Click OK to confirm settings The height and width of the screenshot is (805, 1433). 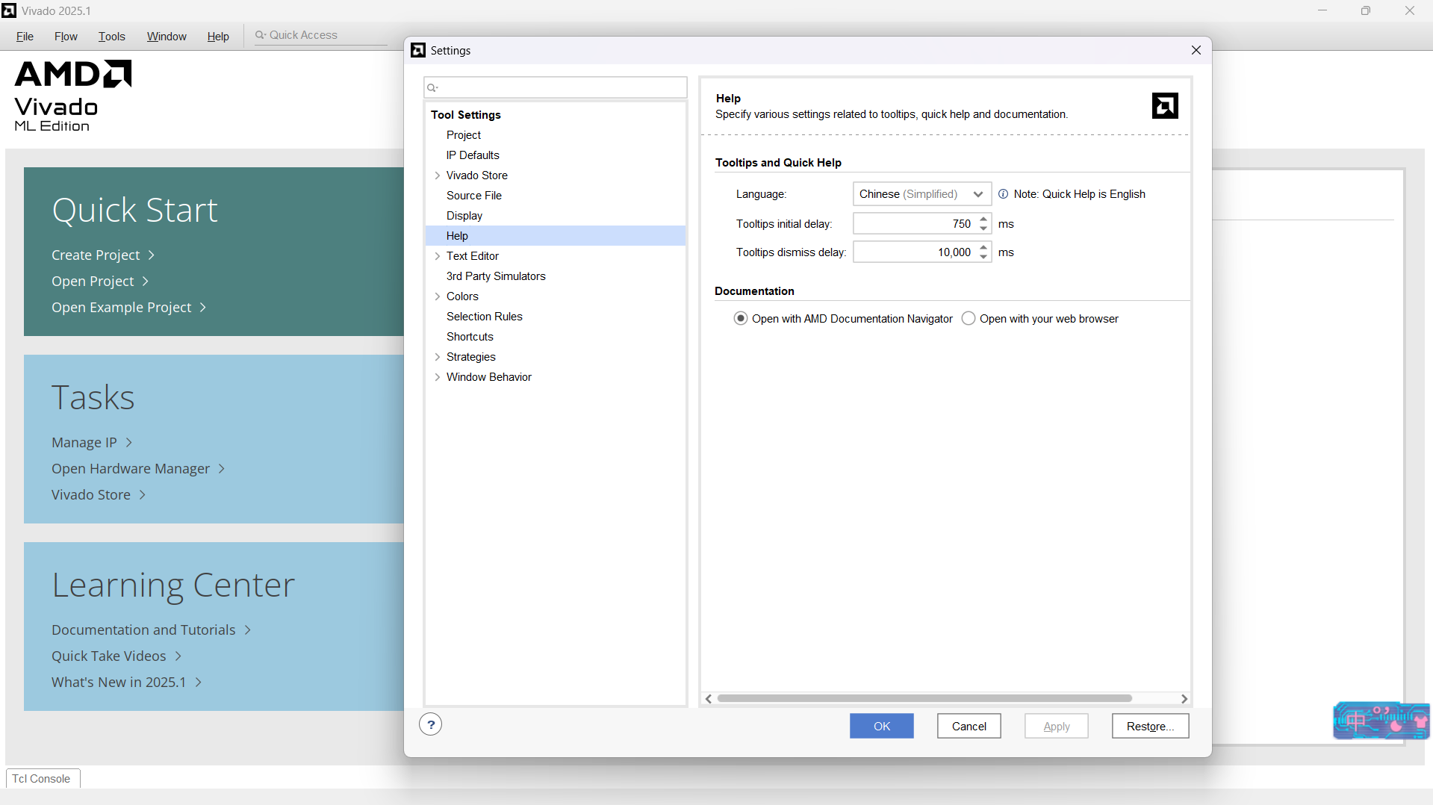881,726
